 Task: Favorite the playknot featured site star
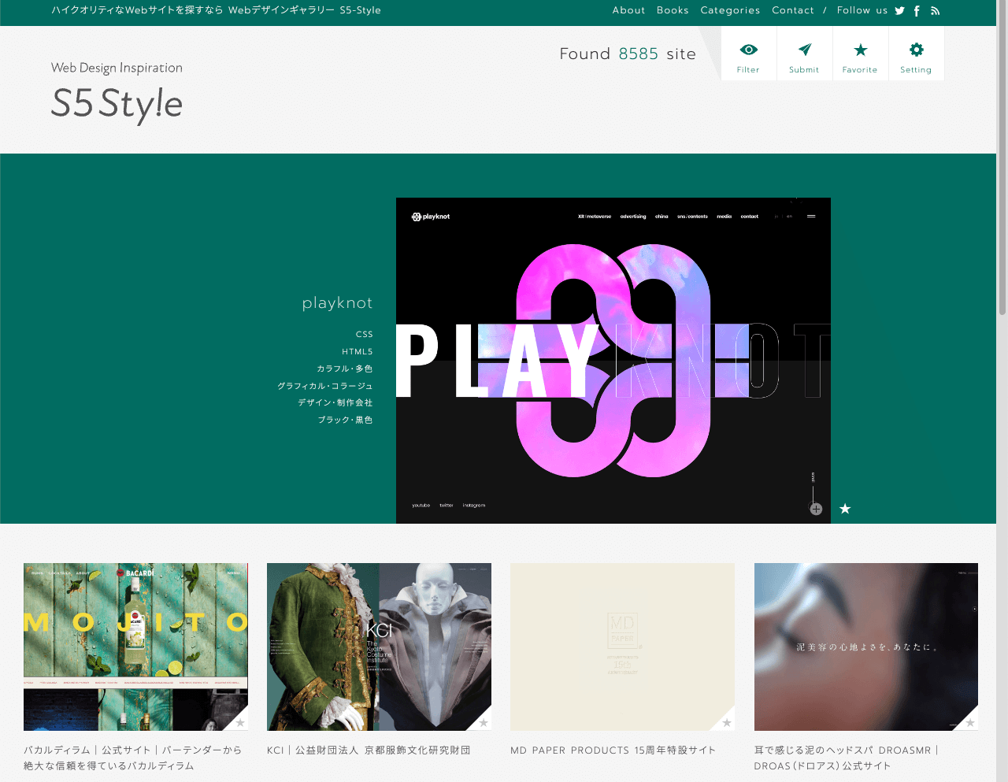[845, 509]
